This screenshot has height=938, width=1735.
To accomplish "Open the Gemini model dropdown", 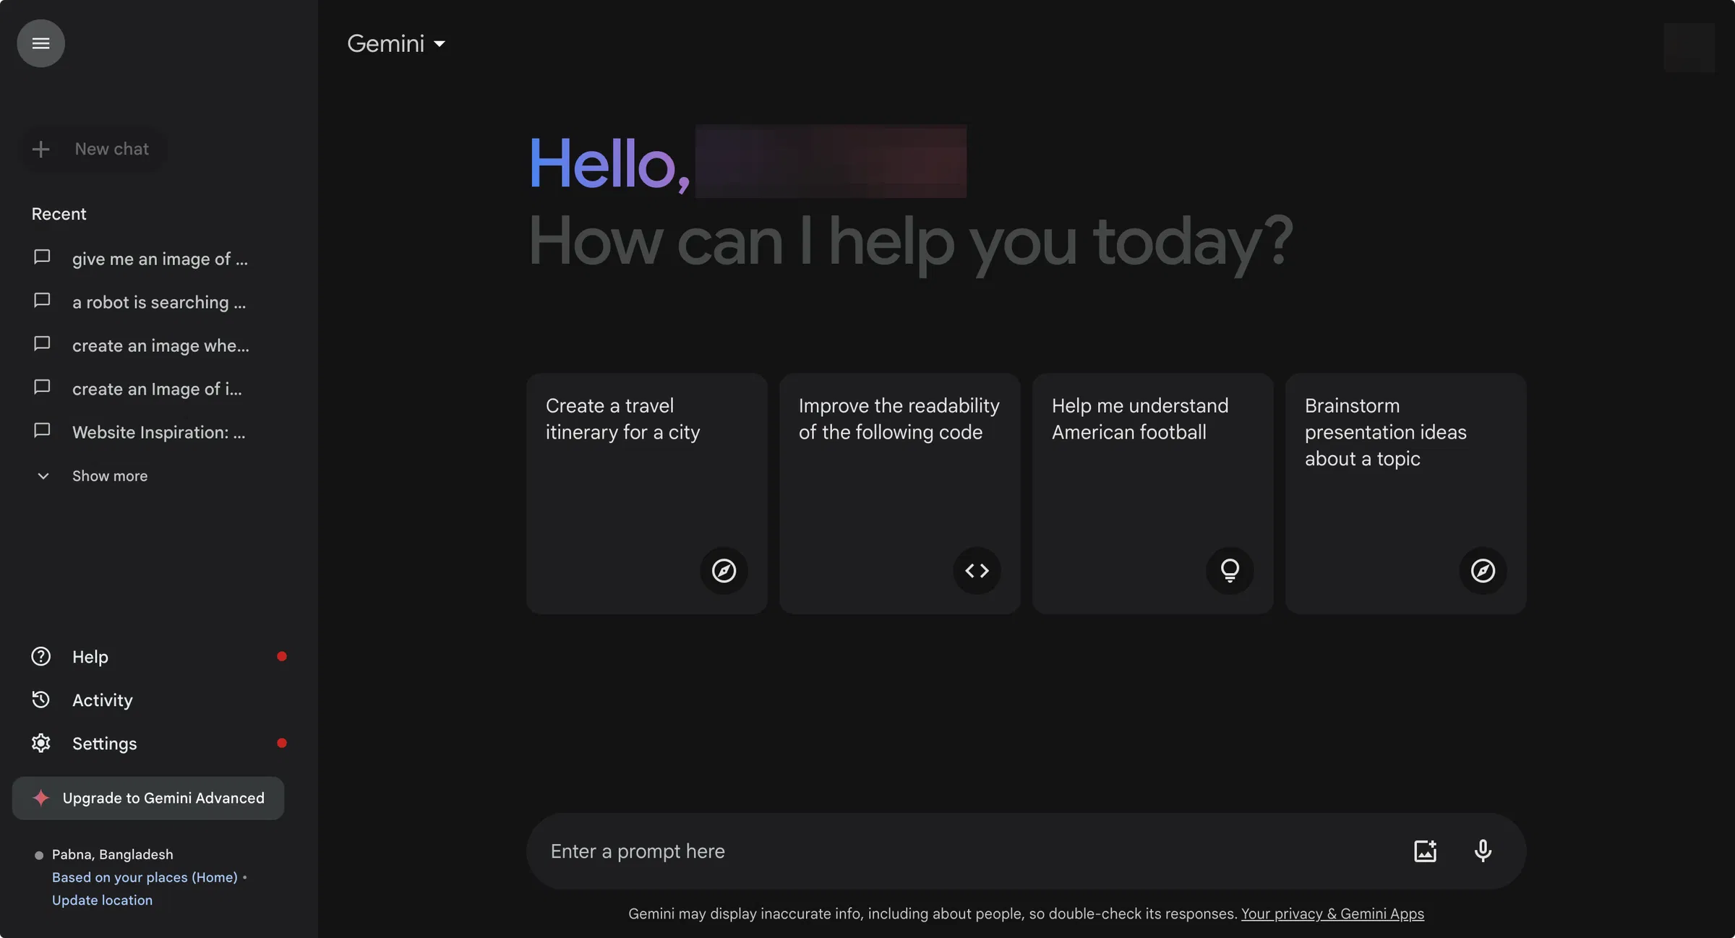I will [x=396, y=43].
